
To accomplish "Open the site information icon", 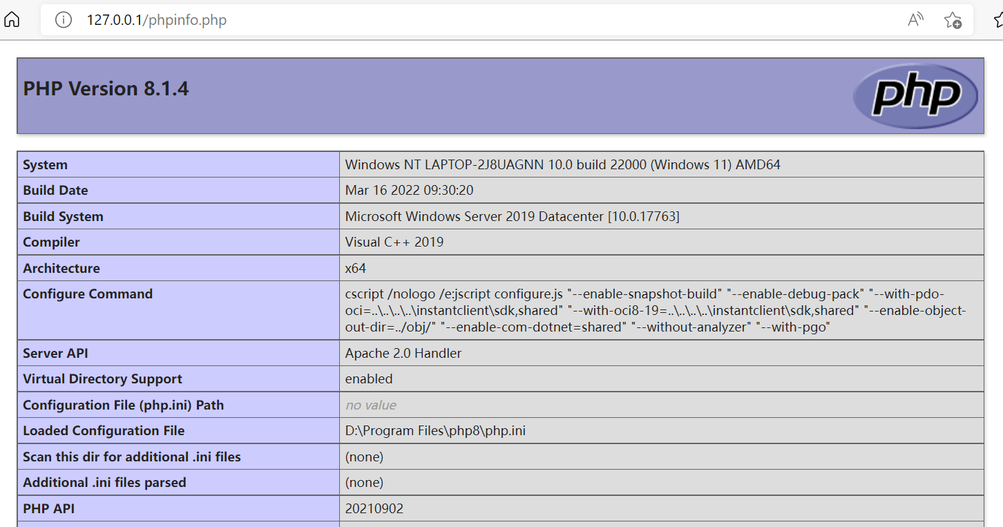I will [64, 20].
